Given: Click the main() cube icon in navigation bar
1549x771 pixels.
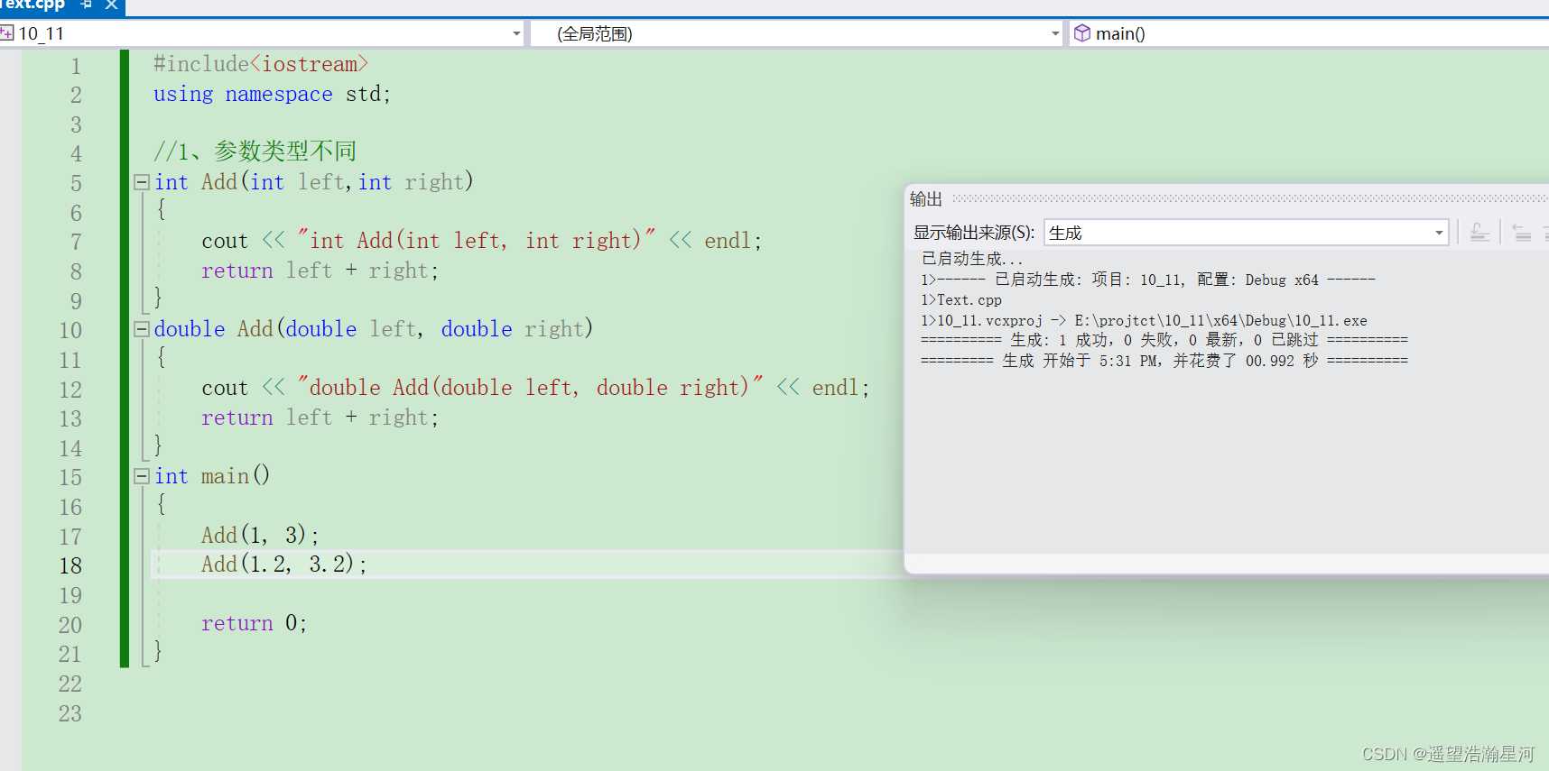Looking at the screenshot, I should [x=1081, y=33].
